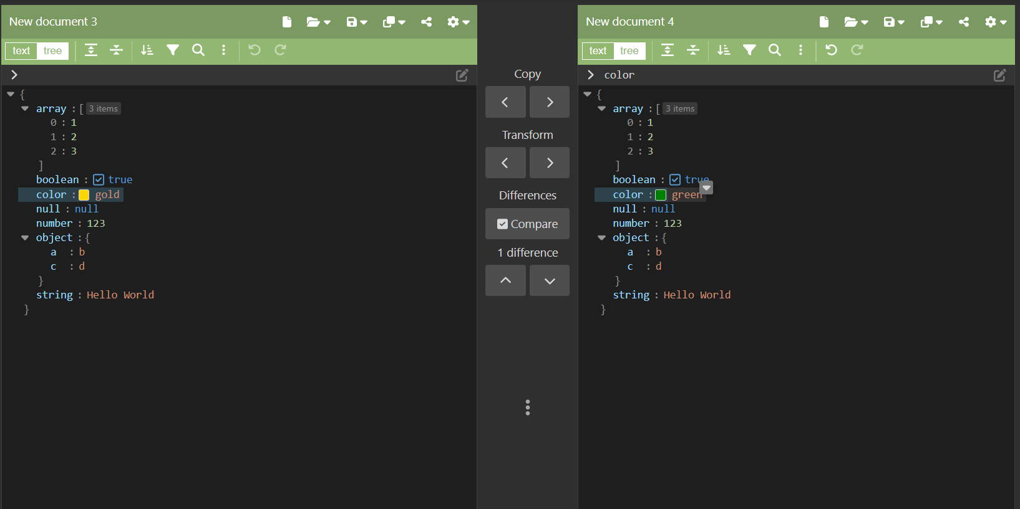Toggle boolean checkbox in right panel
This screenshot has height=509, width=1020.
coord(675,180)
